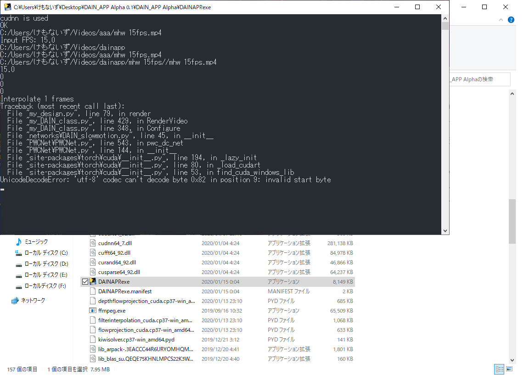Viewport: 529px width, 375px height.
Task: Click the console scrollbar up arrow
Action: click(x=445, y=18)
